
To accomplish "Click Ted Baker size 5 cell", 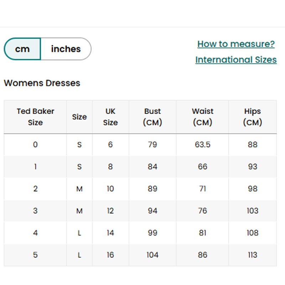I will (x=35, y=255).
